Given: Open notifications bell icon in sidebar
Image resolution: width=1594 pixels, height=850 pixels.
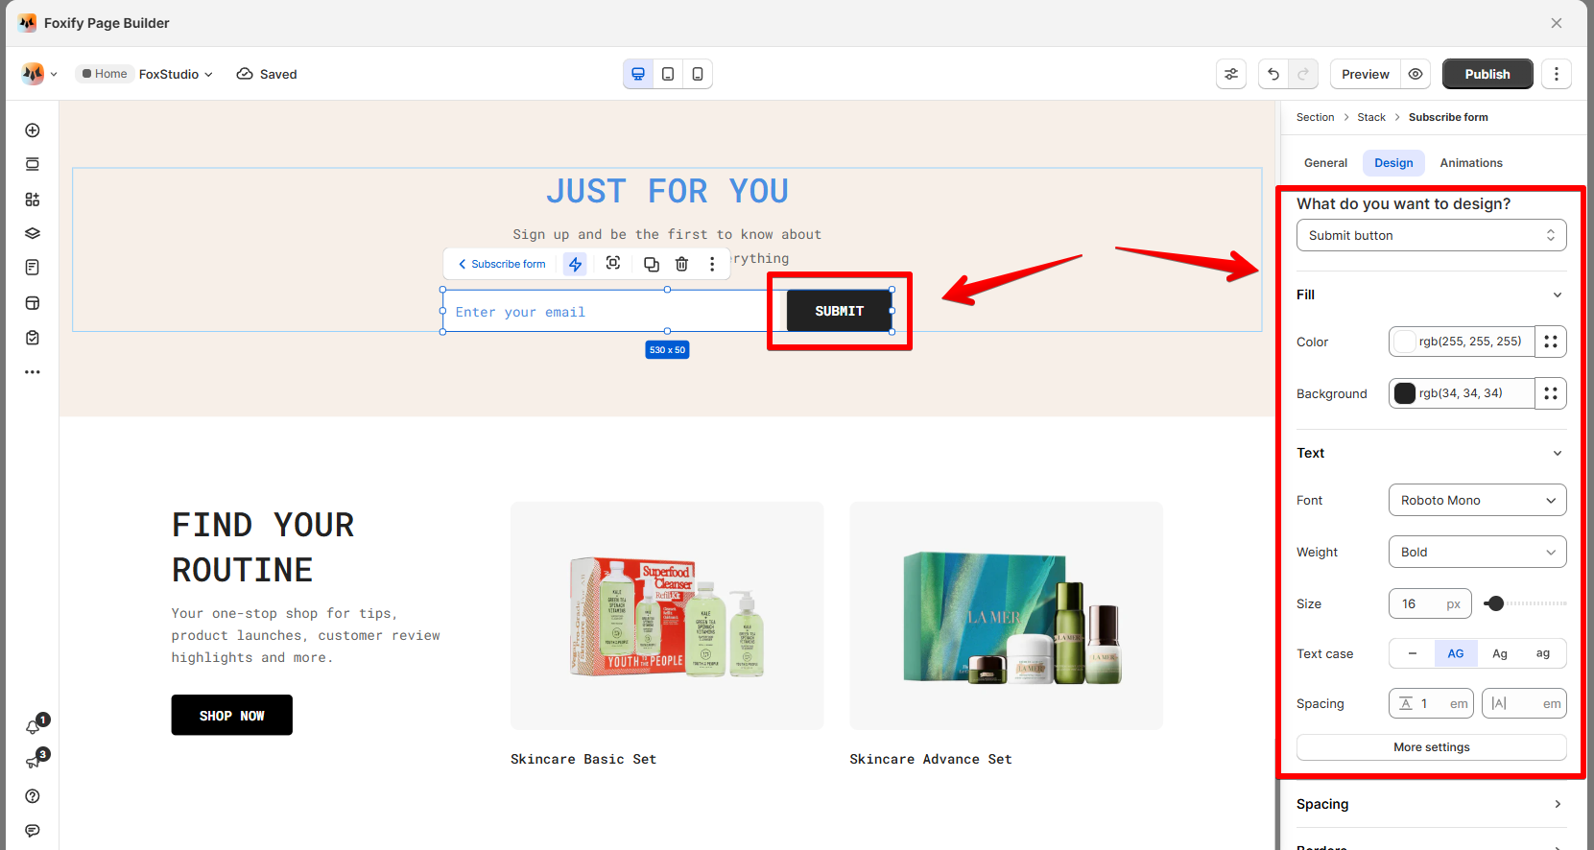Looking at the screenshot, I should 33,727.
